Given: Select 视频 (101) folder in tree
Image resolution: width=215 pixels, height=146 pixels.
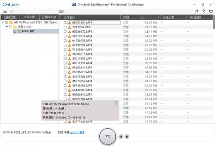Looking at the screenshot, I should point(24,27).
